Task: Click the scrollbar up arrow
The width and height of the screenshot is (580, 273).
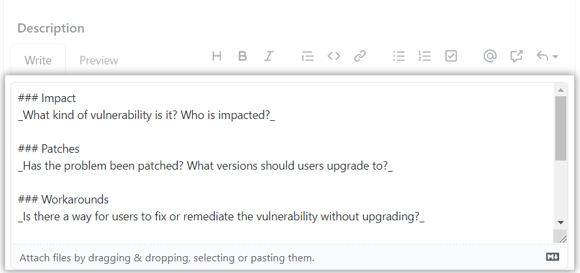Action: [x=560, y=89]
